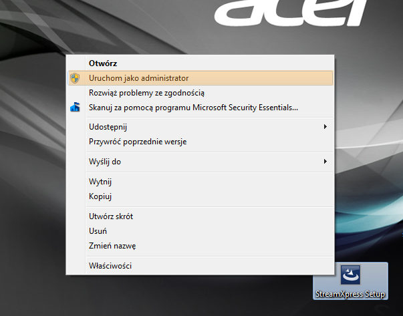Select Usuń to delete the file
Viewport: 403px width, 316px height.
click(200, 231)
